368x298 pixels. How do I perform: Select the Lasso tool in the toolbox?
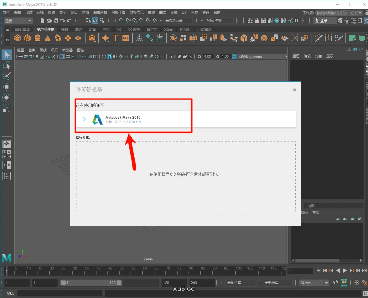tap(7, 66)
